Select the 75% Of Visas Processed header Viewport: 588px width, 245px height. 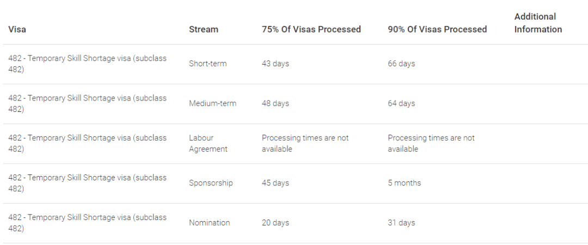(x=311, y=29)
